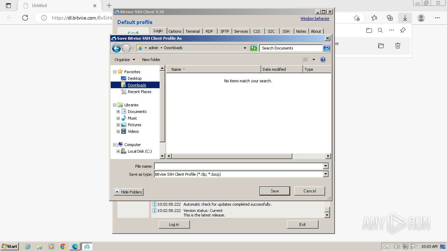
Task: Create a New folder
Action: click(x=151, y=60)
